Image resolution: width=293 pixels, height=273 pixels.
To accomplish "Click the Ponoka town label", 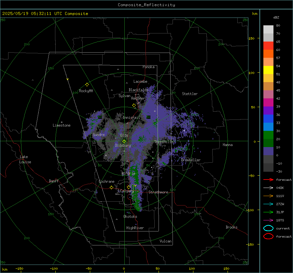I will [x=148, y=67].
